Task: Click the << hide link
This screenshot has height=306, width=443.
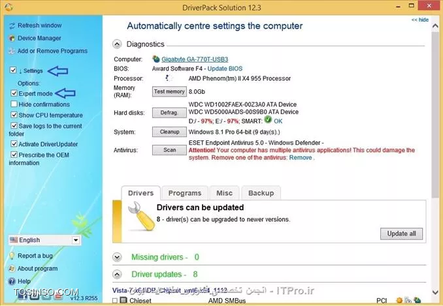Action: tap(420, 20)
